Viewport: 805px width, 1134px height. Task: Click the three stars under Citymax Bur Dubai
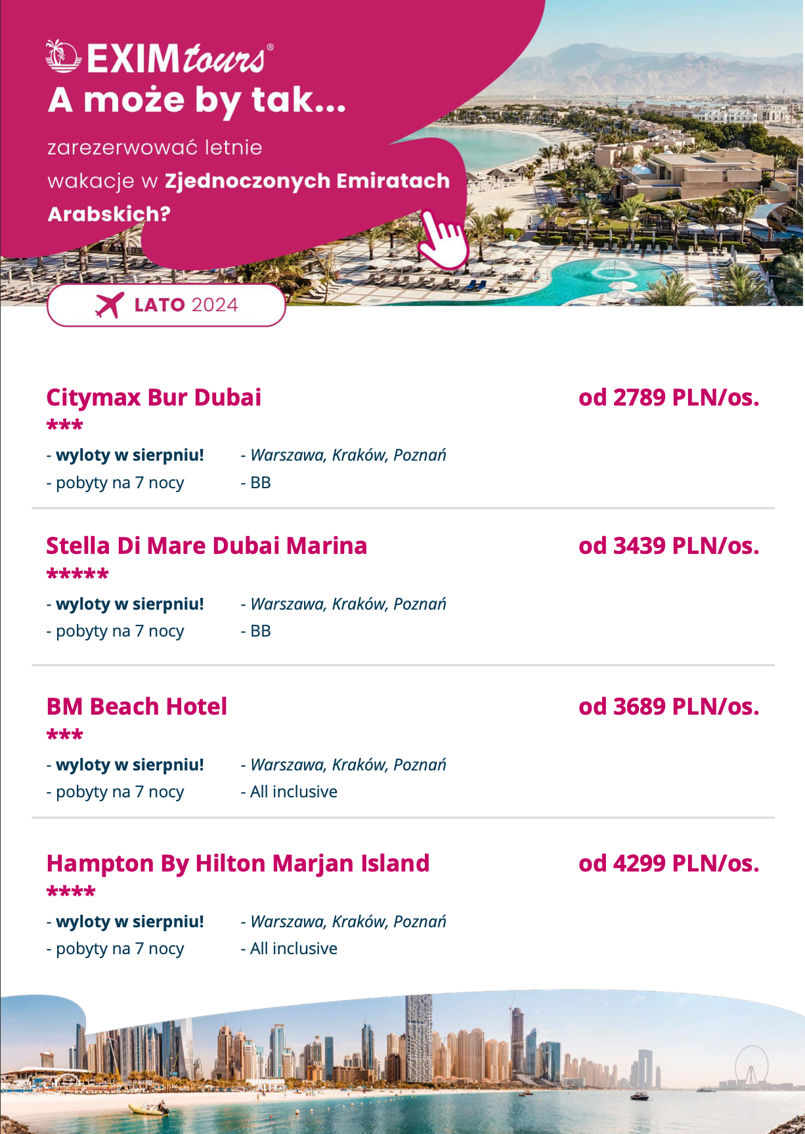point(64,426)
